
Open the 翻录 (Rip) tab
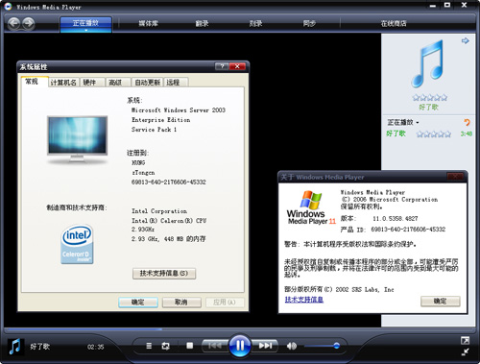(202, 23)
